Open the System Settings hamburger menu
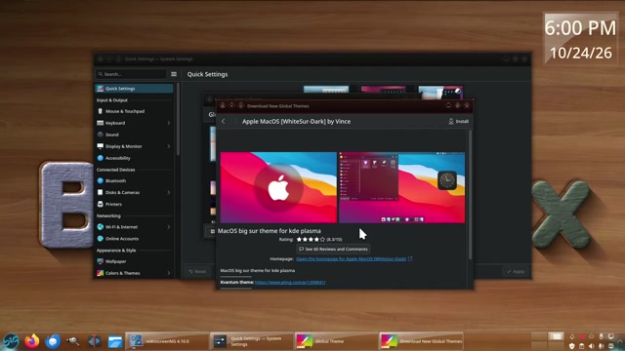The height and width of the screenshot is (351, 625). 174,74
